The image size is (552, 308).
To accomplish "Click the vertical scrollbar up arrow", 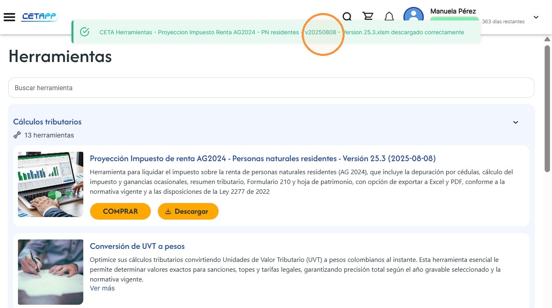I will pos(547,39).
